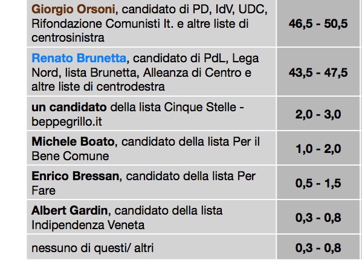
Task: Select Albert Gardin's 0,3 - 0,8 cell
Action: coord(318,217)
